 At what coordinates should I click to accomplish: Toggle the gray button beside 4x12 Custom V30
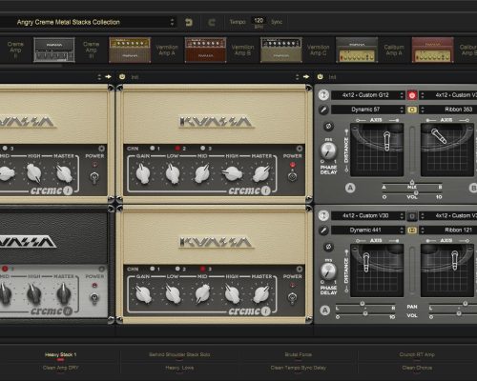pos(412,216)
